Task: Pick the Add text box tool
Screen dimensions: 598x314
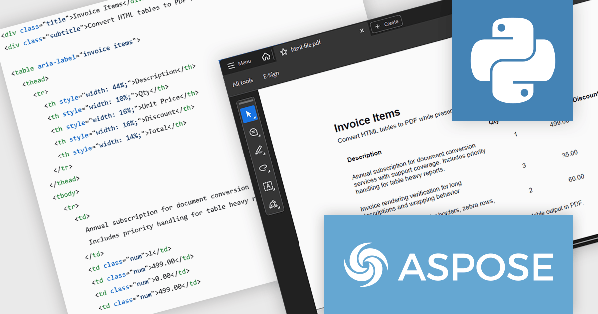Action: [268, 186]
